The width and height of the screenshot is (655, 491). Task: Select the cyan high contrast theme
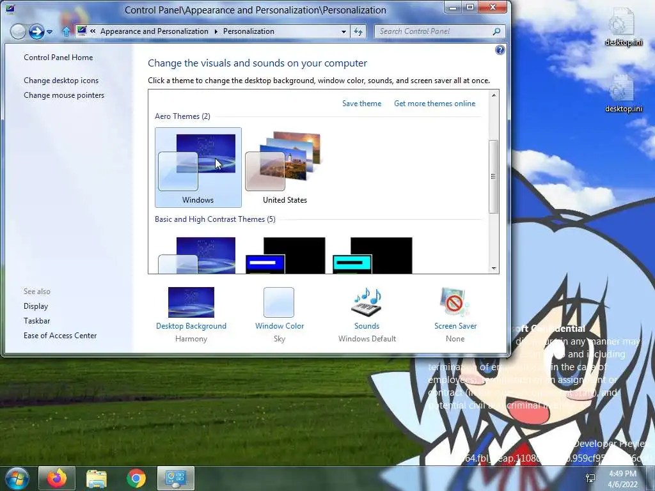point(372,256)
